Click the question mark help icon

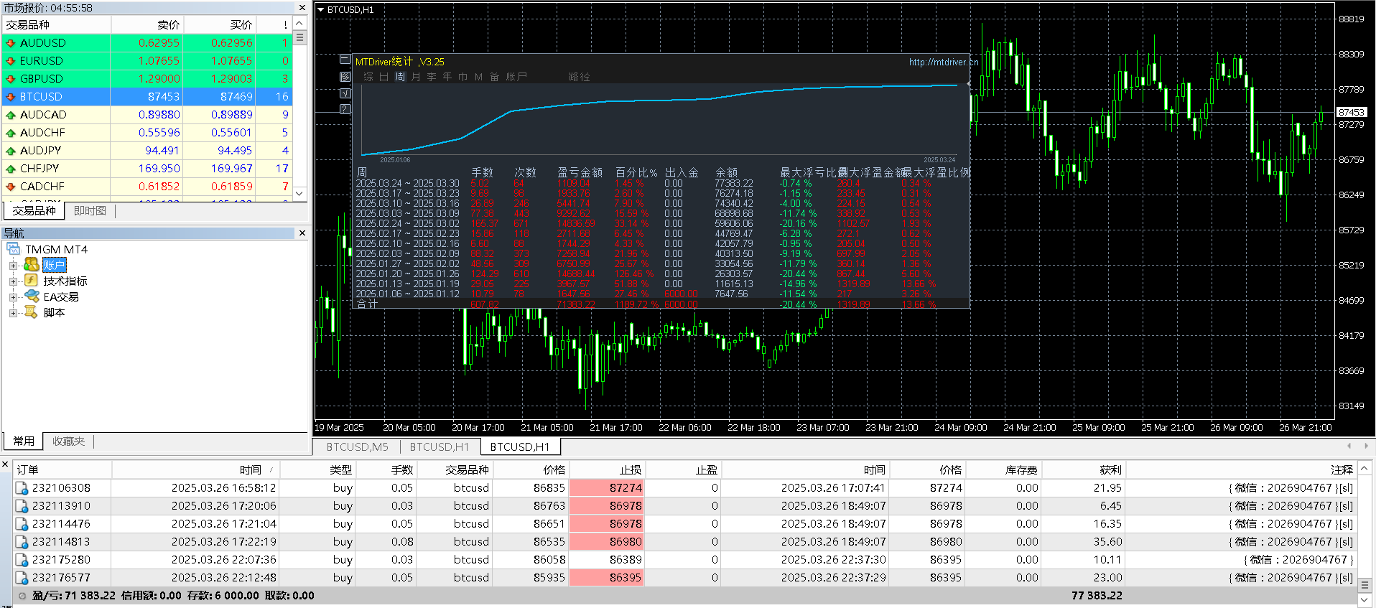(x=345, y=109)
